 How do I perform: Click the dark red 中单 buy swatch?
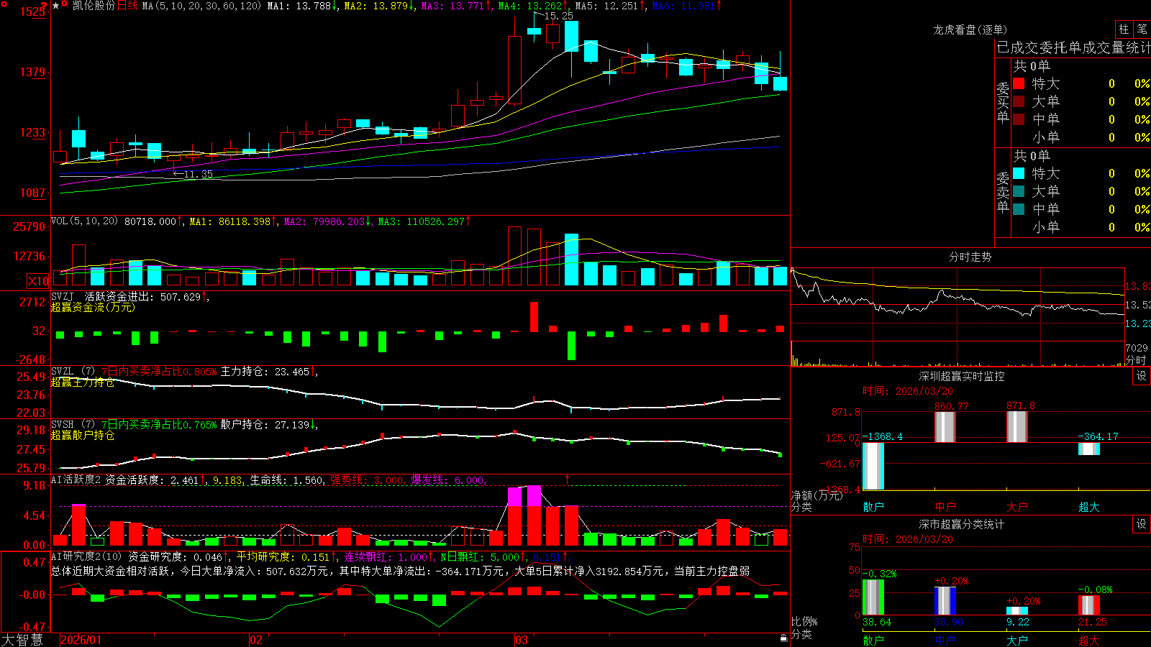(1019, 119)
